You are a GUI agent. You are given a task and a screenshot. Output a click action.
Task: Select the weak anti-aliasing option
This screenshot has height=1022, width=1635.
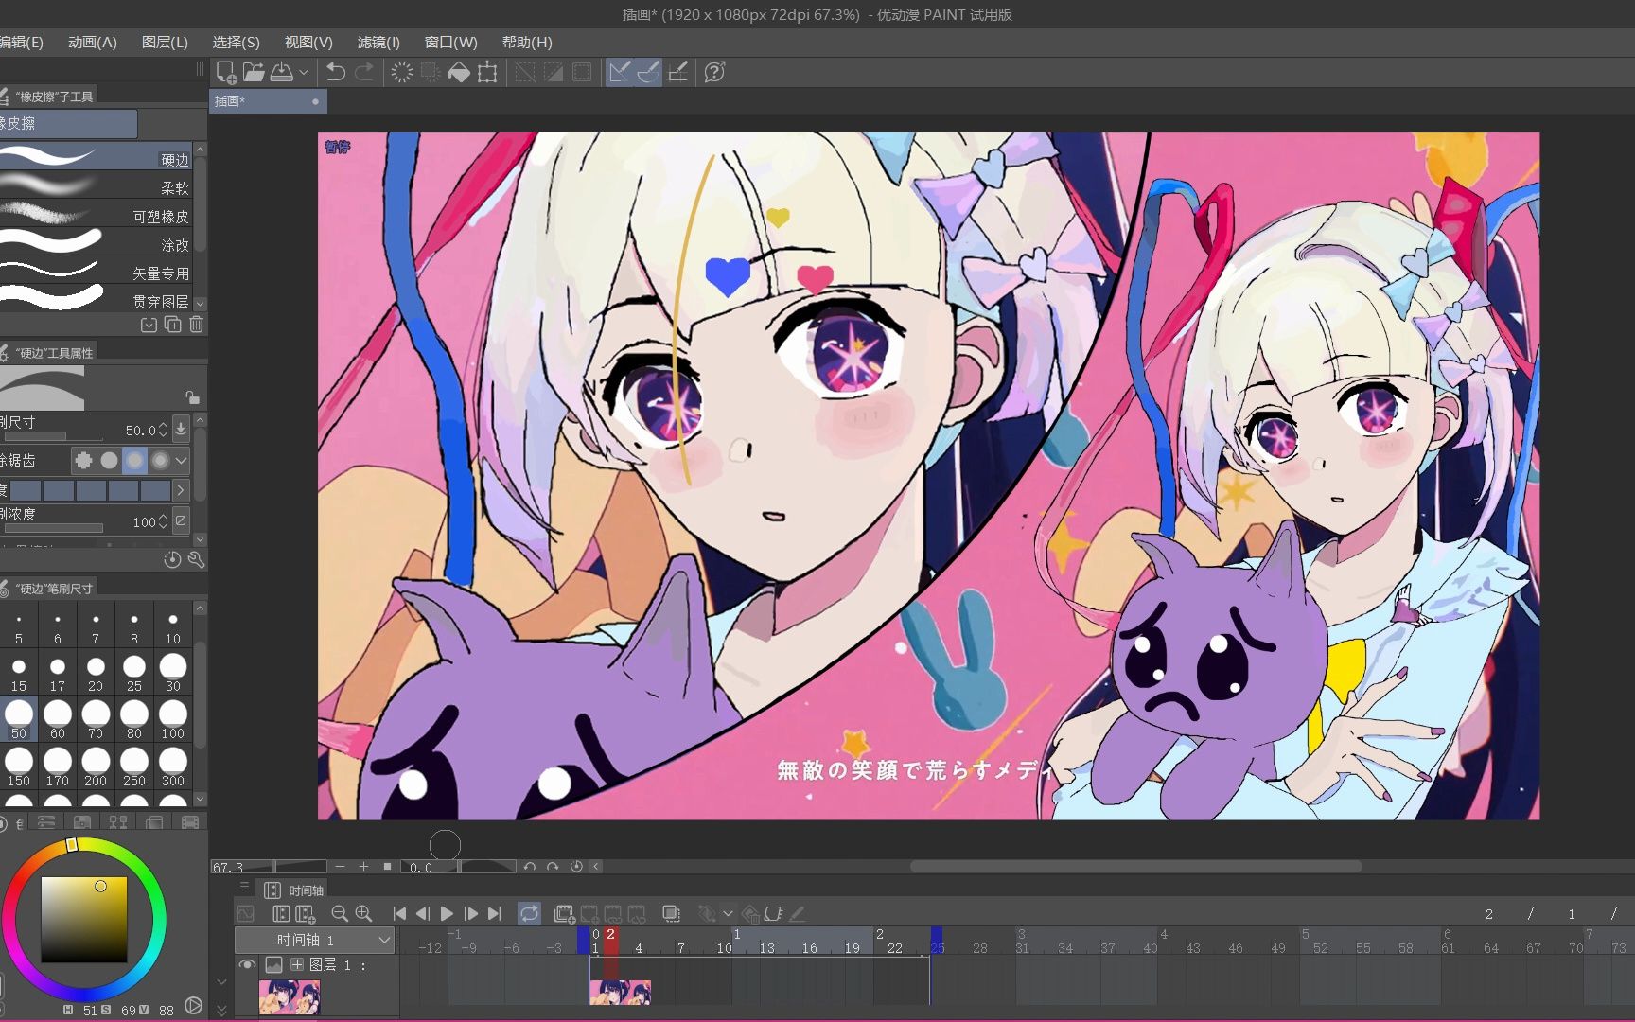click(109, 460)
